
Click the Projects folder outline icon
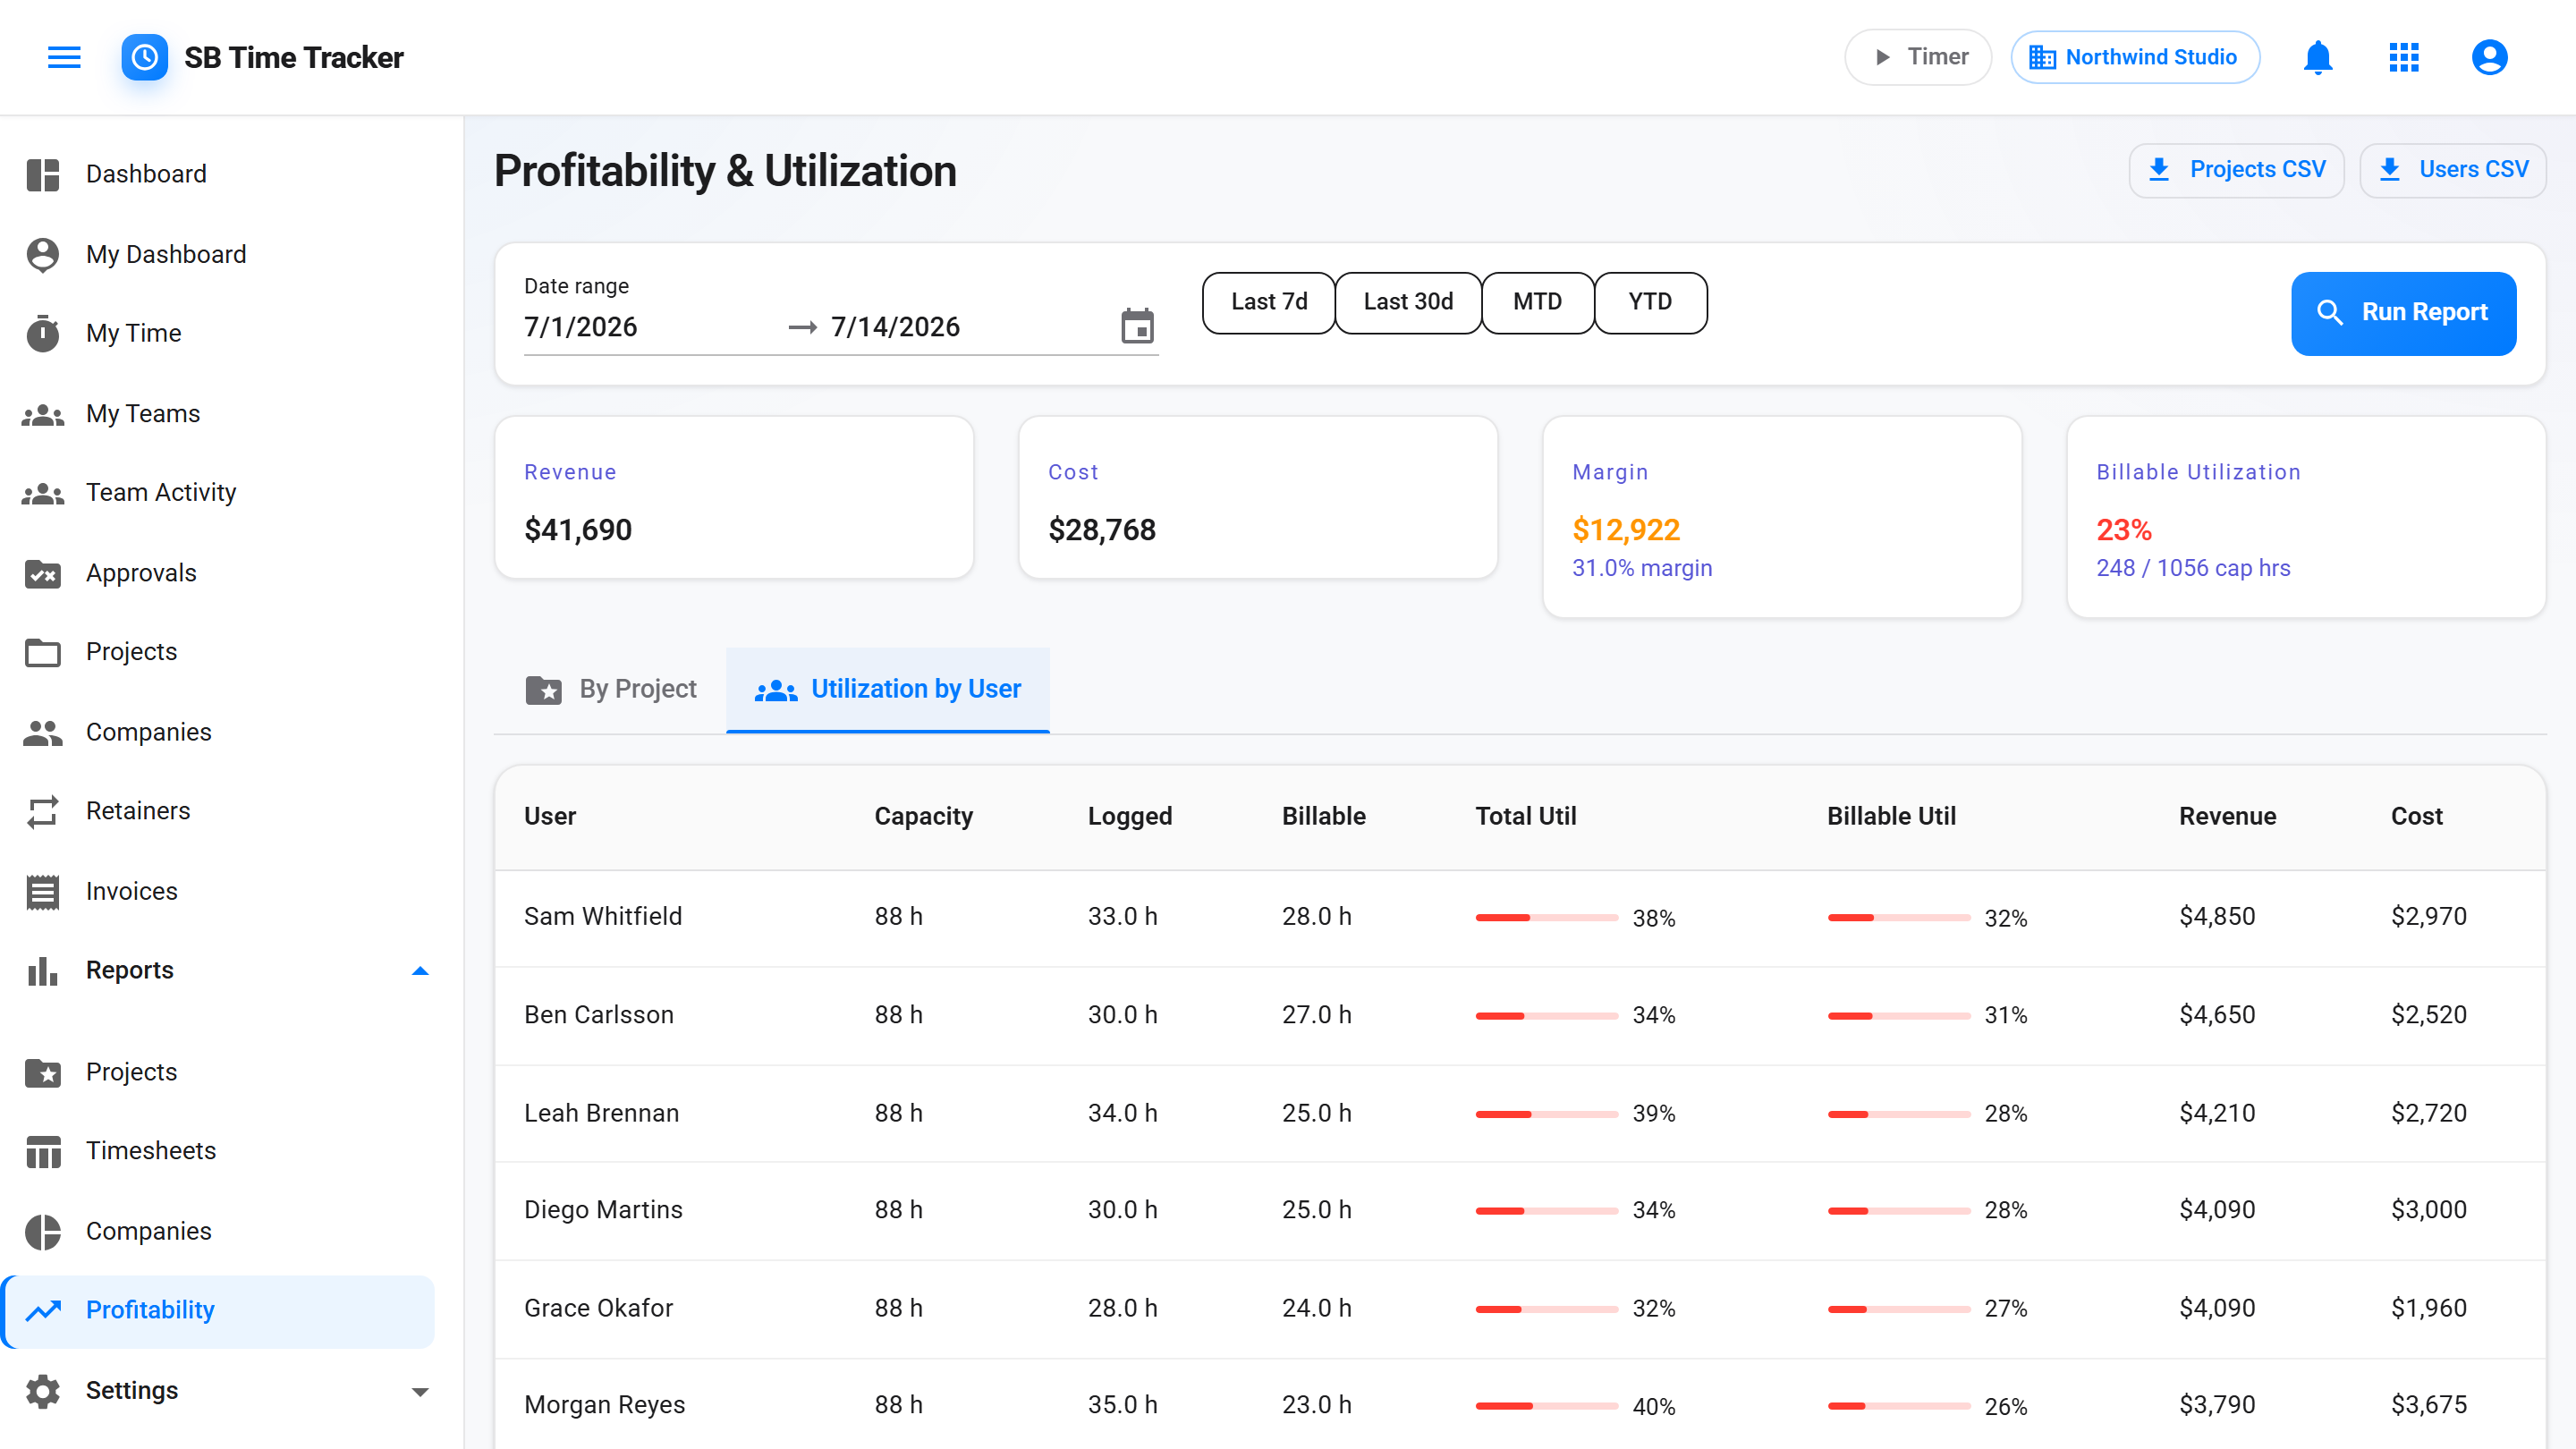click(x=43, y=652)
